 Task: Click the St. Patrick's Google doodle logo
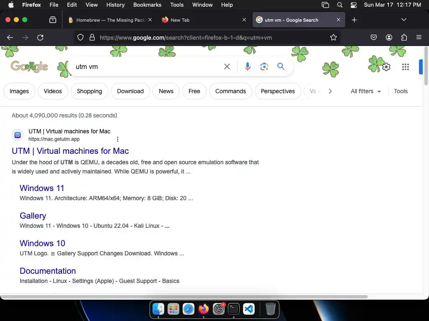coord(29,66)
